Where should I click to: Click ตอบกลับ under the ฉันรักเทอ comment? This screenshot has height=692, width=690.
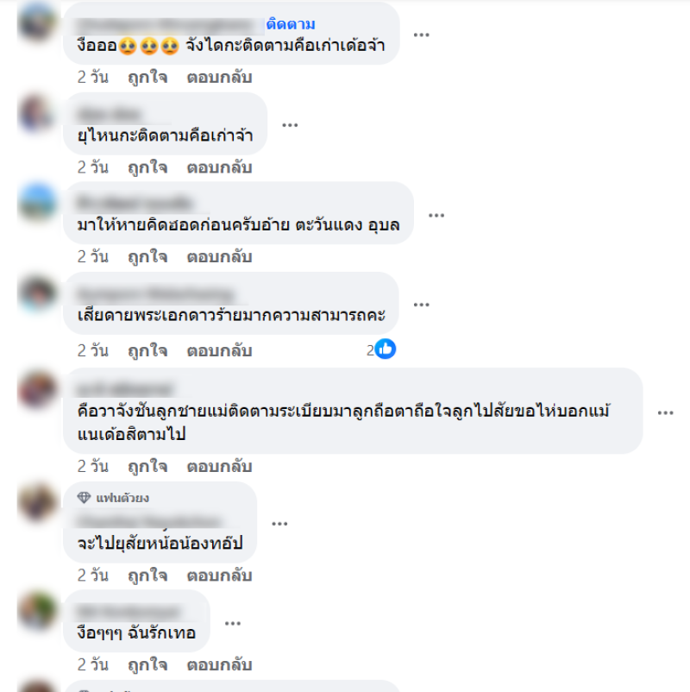219,665
